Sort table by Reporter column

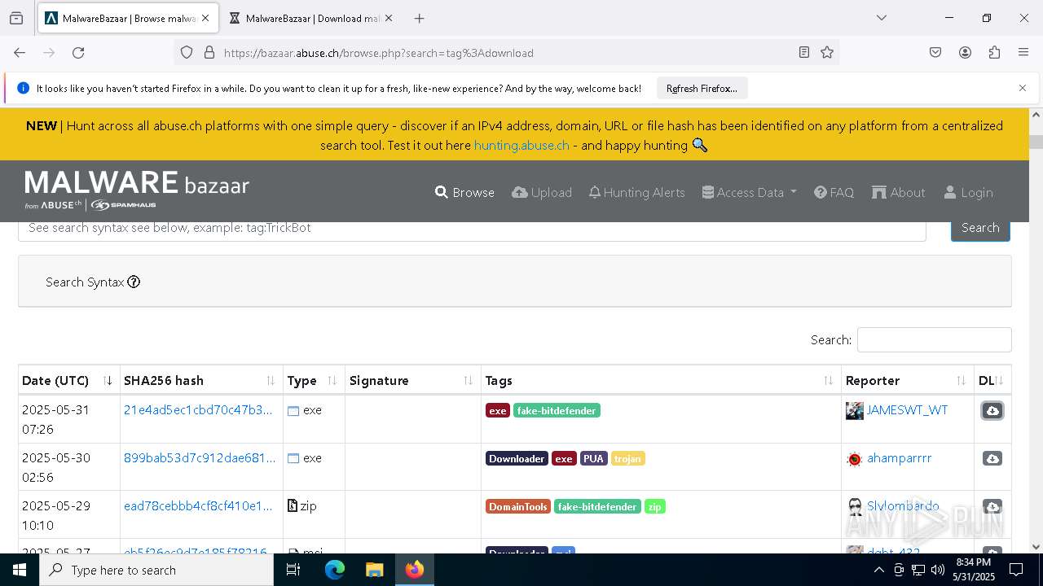907,380
